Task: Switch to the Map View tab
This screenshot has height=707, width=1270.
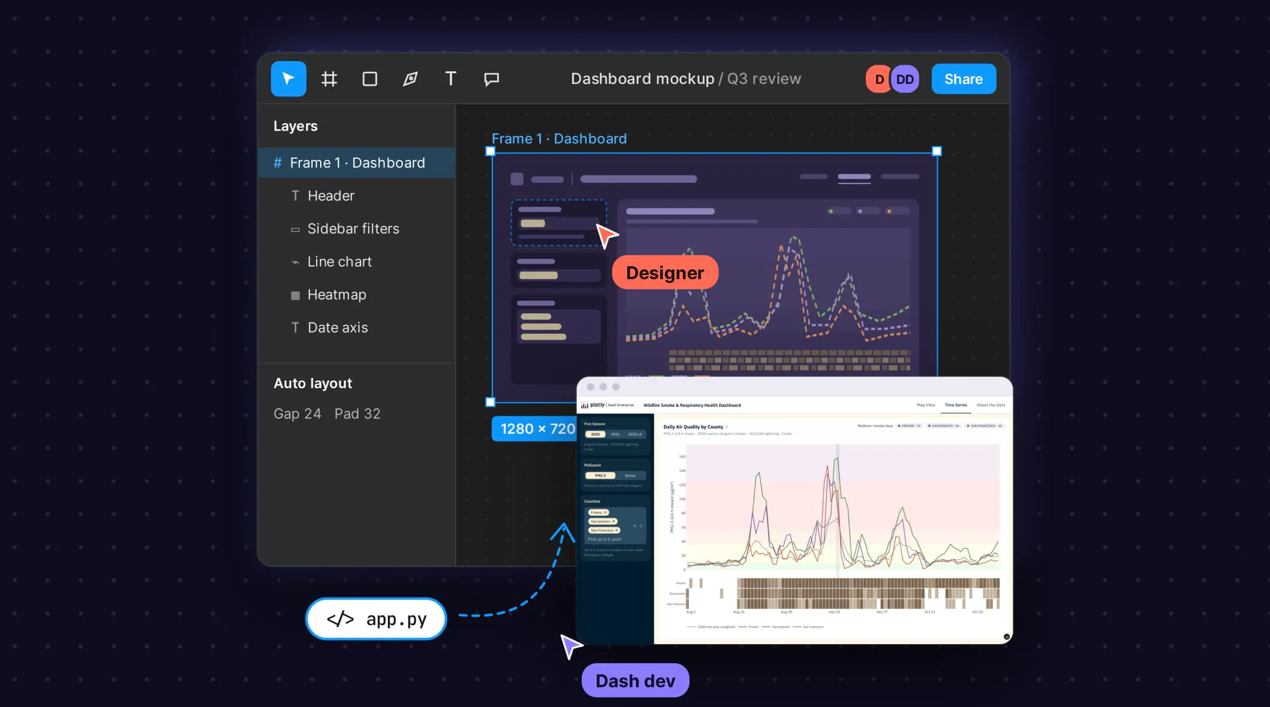Action: coord(926,405)
